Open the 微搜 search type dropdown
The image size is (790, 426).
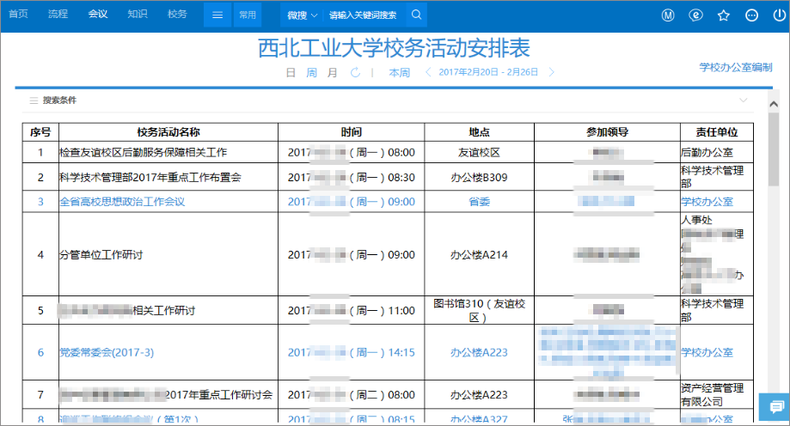pyautogui.click(x=303, y=15)
